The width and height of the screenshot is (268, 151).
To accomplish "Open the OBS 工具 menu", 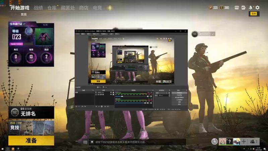I will [112, 34].
